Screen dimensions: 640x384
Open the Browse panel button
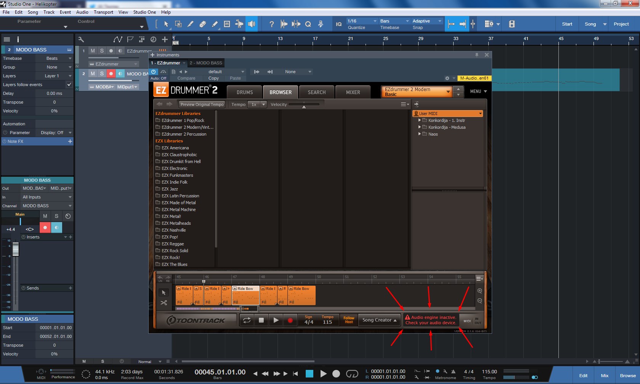tap(627, 376)
